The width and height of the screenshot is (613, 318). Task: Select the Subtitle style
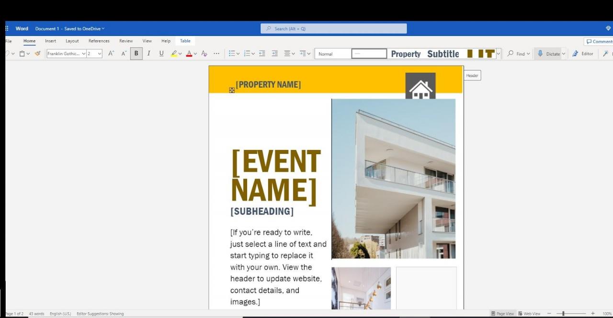443,53
